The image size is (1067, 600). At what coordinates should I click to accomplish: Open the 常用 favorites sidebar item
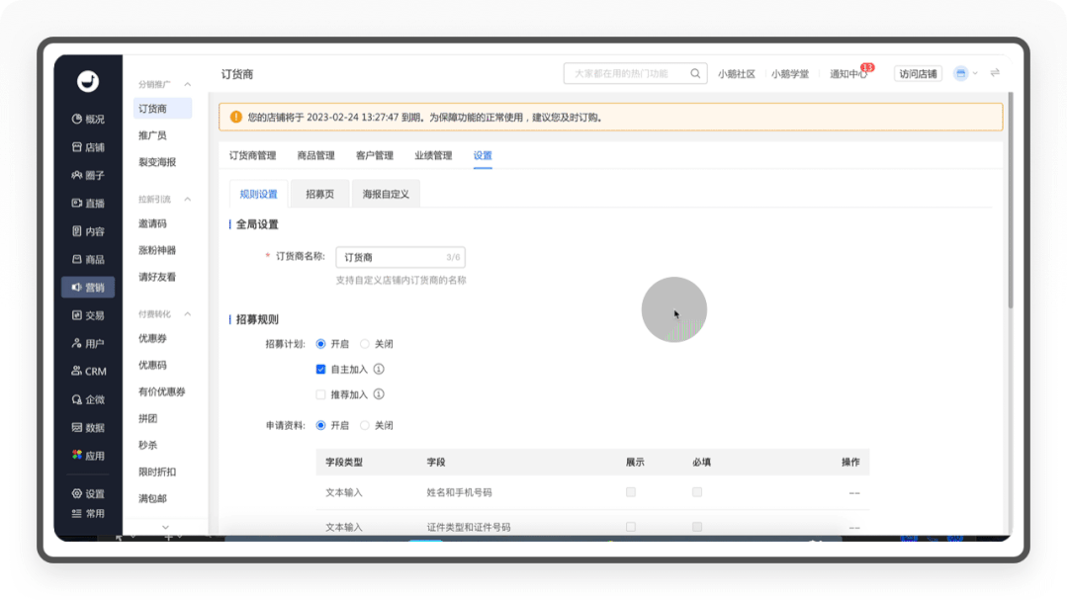click(88, 514)
